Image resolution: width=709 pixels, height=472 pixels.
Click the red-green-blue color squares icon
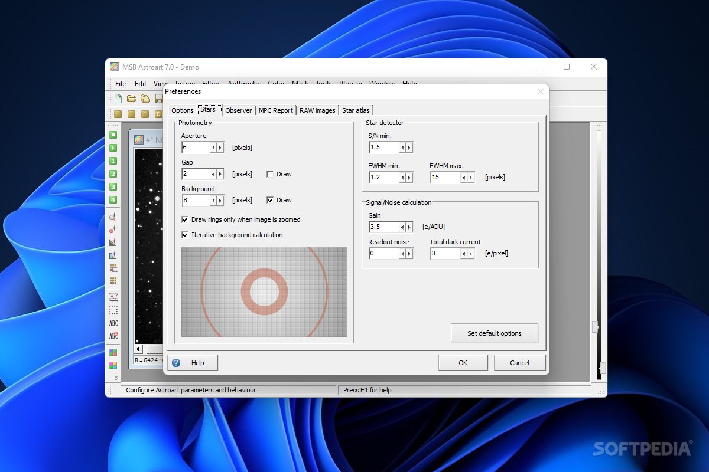[x=113, y=353]
